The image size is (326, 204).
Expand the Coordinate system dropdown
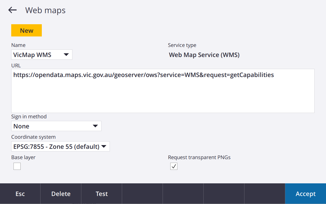coord(60,146)
